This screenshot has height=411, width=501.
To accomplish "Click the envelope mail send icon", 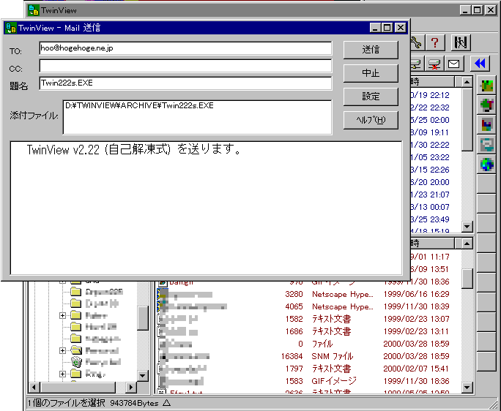I will click(453, 64).
